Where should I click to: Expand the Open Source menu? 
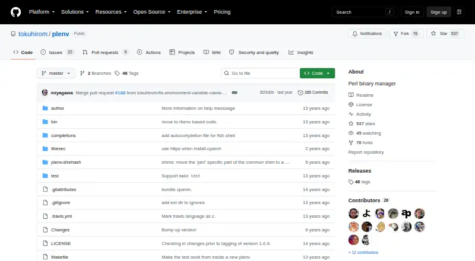[152, 12]
